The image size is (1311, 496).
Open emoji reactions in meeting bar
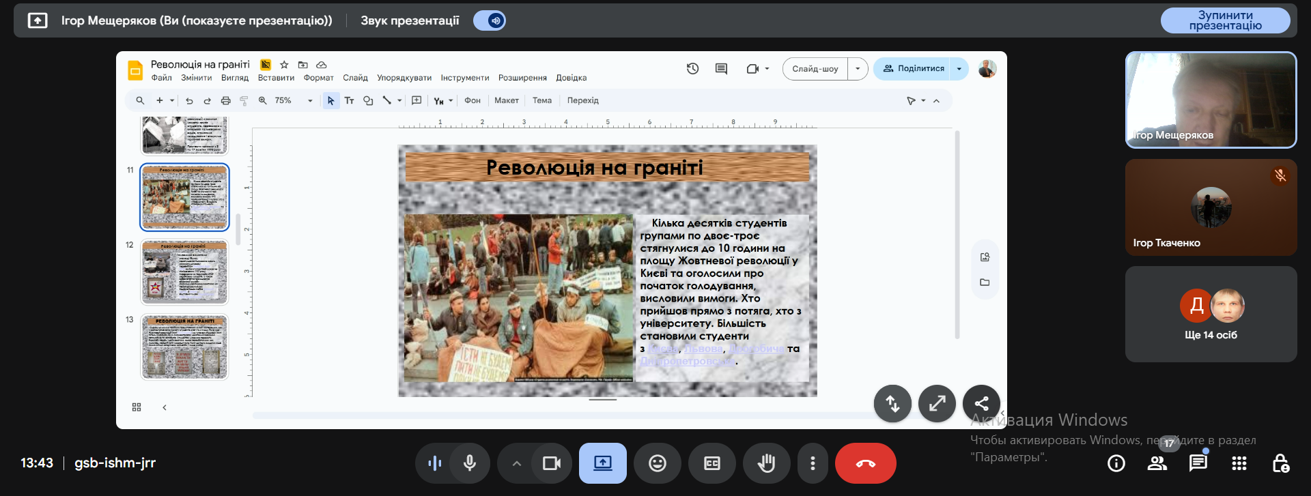pos(657,463)
